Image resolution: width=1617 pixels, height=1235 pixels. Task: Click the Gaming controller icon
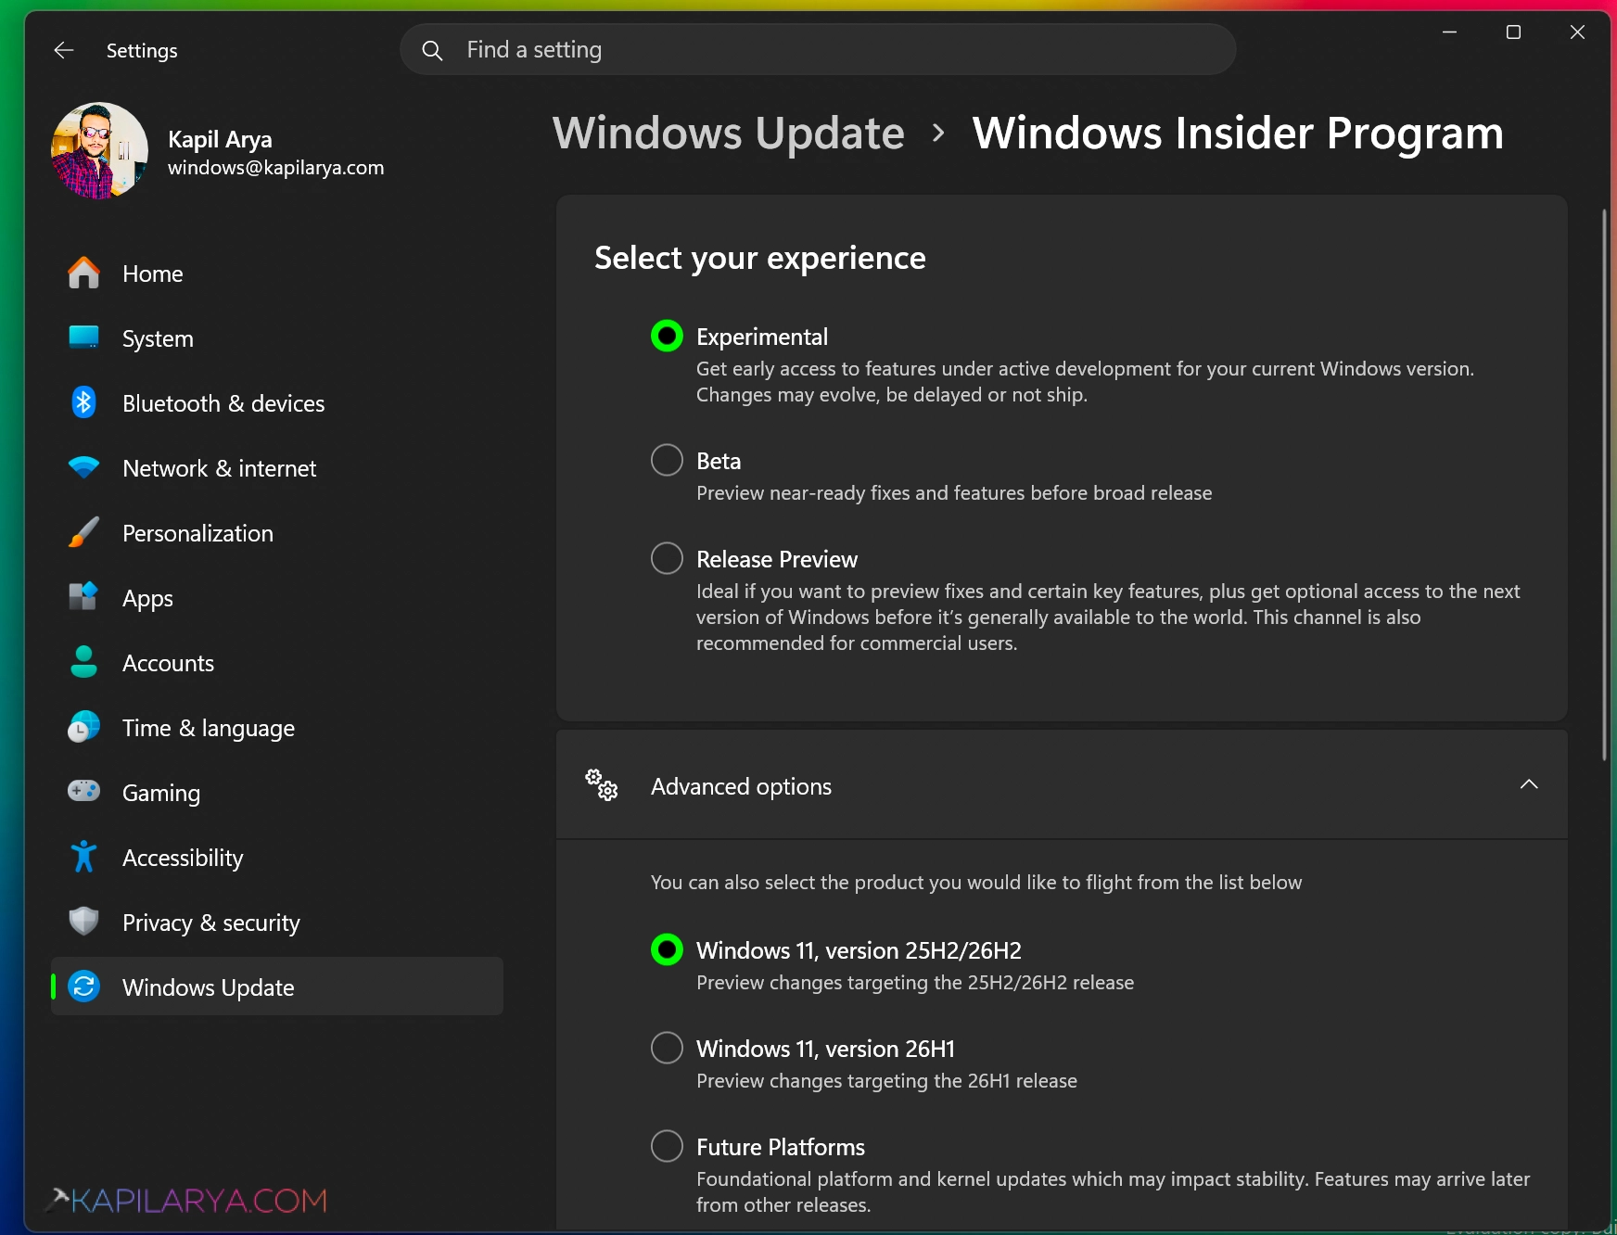(x=84, y=791)
